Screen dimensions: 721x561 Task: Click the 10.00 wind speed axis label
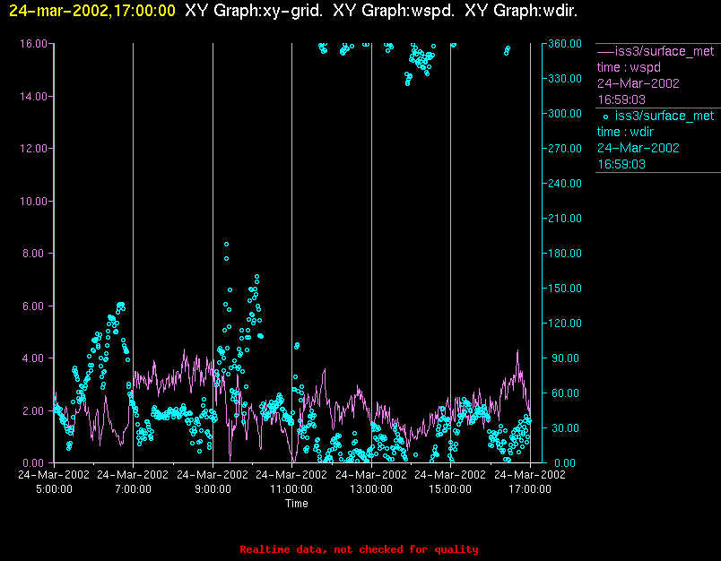click(33, 202)
